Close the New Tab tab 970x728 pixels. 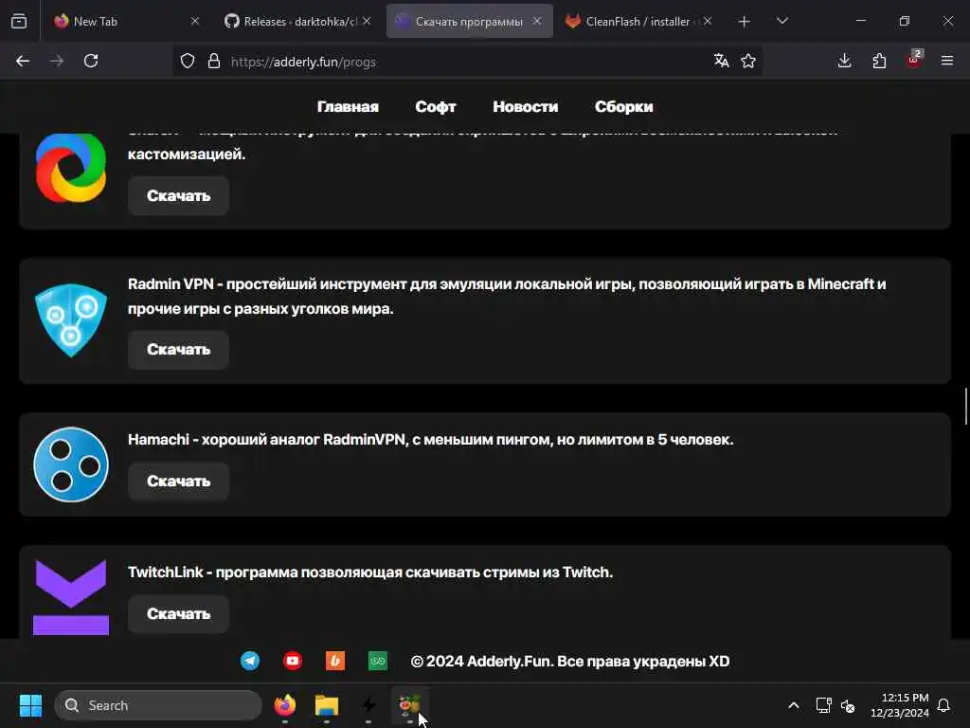pyautogui.click(x=195, y=21)
